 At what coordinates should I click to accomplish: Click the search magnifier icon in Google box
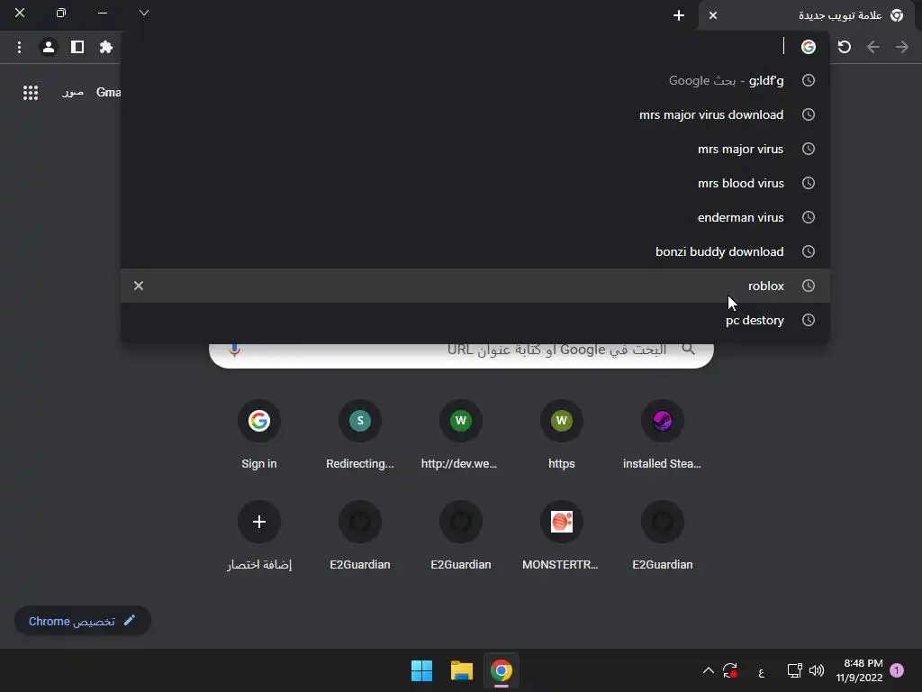point(688,349)
